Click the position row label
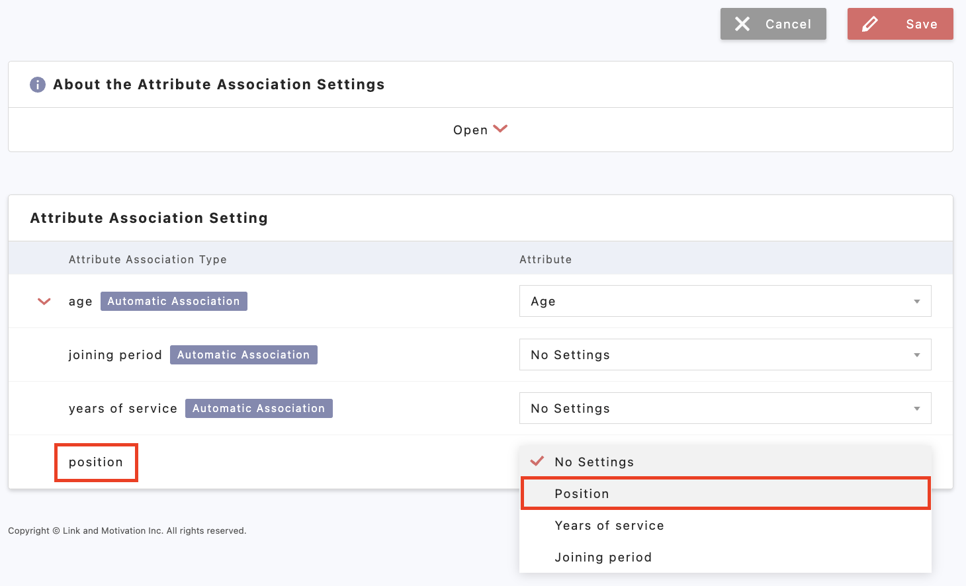966x586 pixels. (x=96, y=462)
